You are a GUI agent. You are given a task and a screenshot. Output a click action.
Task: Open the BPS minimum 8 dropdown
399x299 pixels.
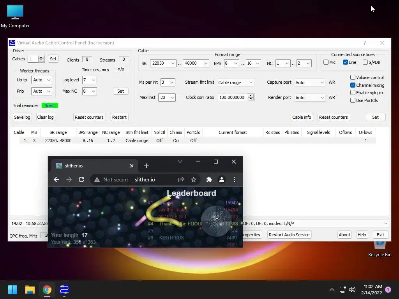(x=231, y=63)
